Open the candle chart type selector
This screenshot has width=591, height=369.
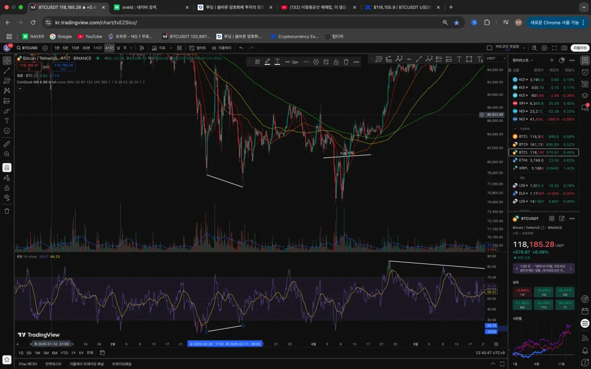tap(142, 48)
